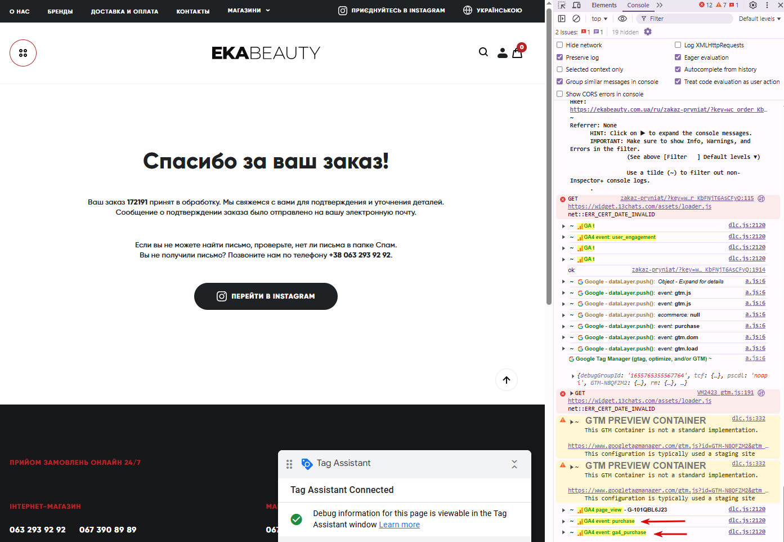The height and width of the screenshot is (542, 784).
Task: Open КОНТАКТЫ menu item
Action: coord(193,11)
